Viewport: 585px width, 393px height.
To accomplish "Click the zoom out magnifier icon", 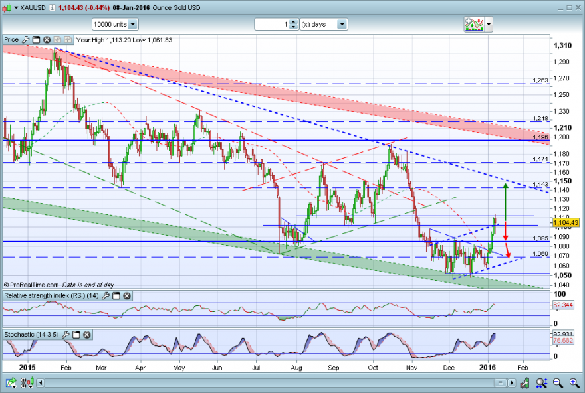I will [558, 382].
